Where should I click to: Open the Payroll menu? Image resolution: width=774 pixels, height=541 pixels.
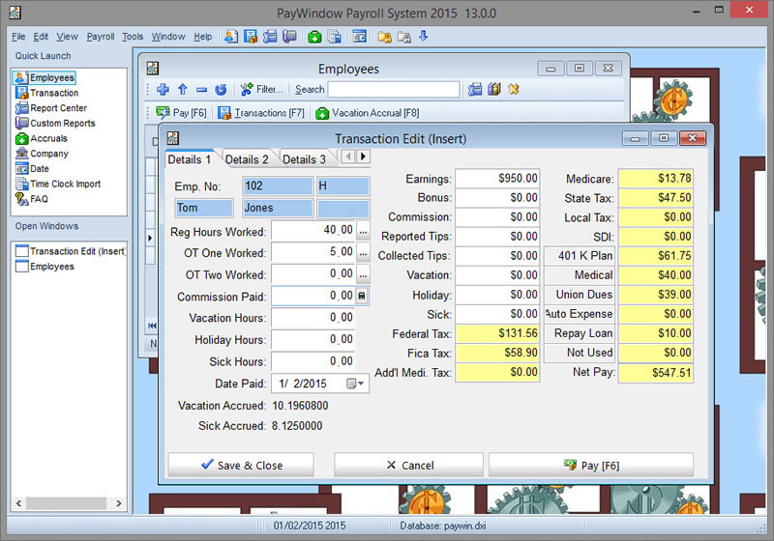tap(101, 37)
